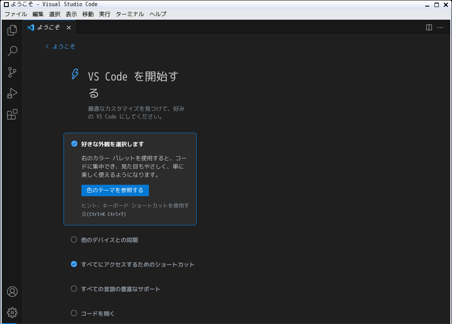Click the 最適なカスタマイズを見つけて subtitle text

coord(136,113)
